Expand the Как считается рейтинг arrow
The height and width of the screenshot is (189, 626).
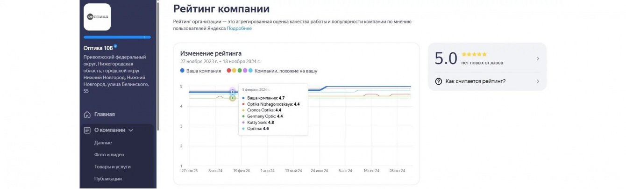click(x=538, y=81)
